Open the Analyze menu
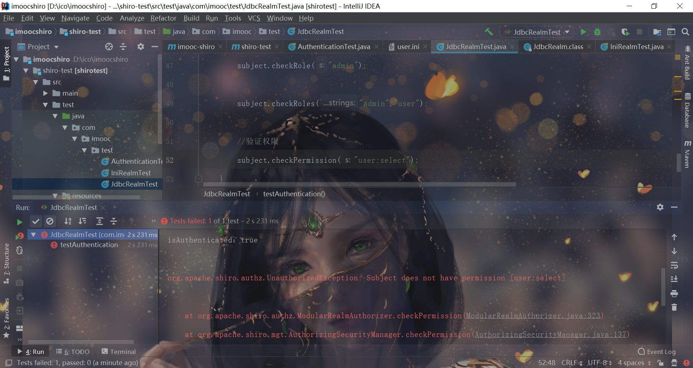Viewport: 693px width, 368px height. pyautogui.click(x=132, y=18)
